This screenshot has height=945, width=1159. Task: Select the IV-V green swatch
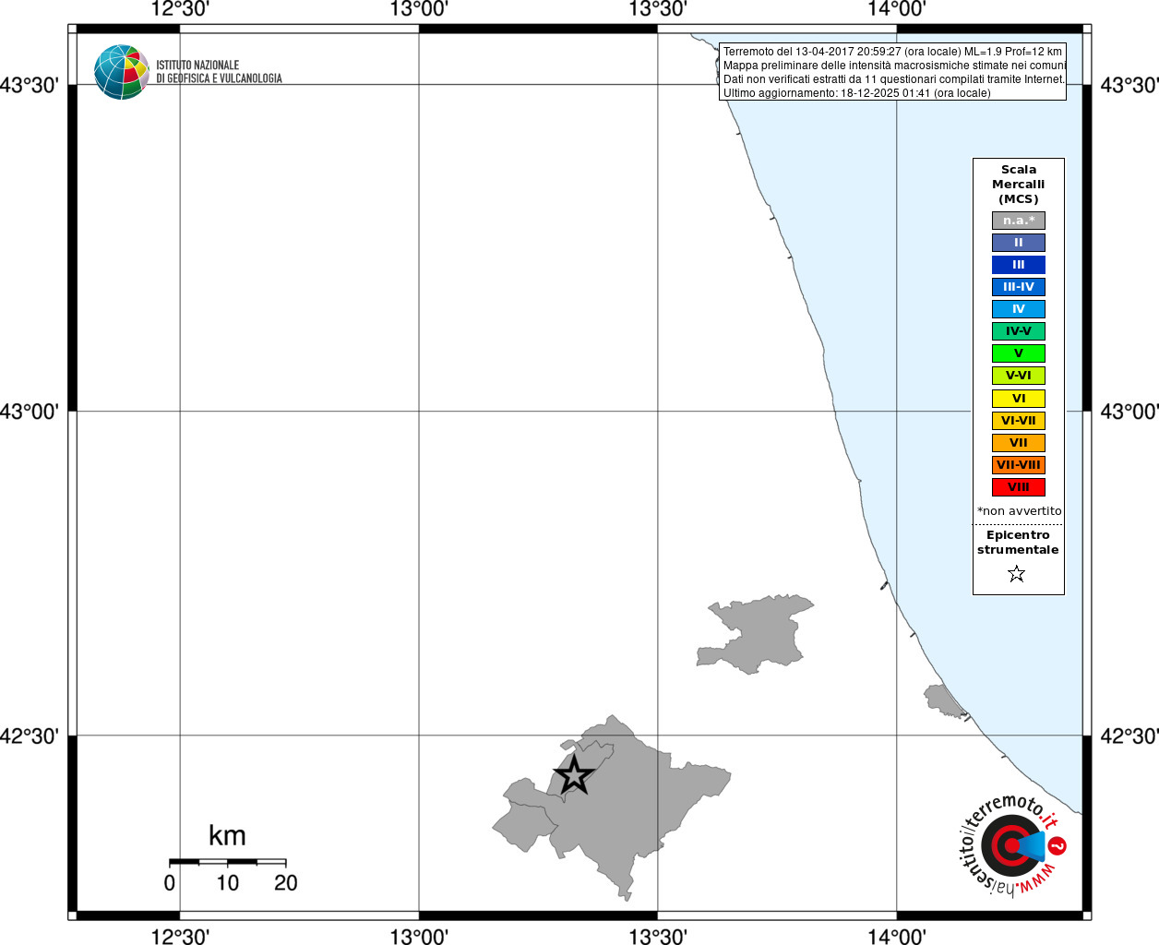pos(1019,331)
